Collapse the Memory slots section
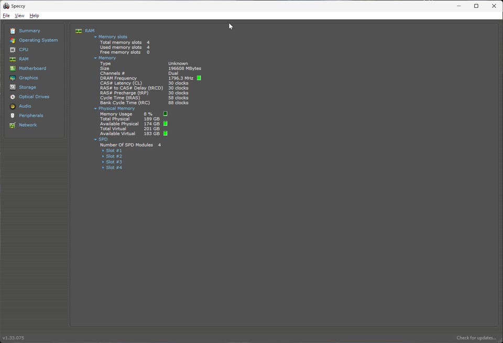The height and width of the screenshot is (343, 503). pos(95,37)
